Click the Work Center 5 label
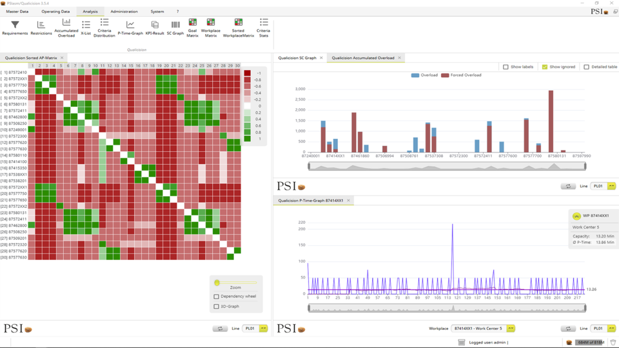619x348 pixels. (x=585, y=227)
